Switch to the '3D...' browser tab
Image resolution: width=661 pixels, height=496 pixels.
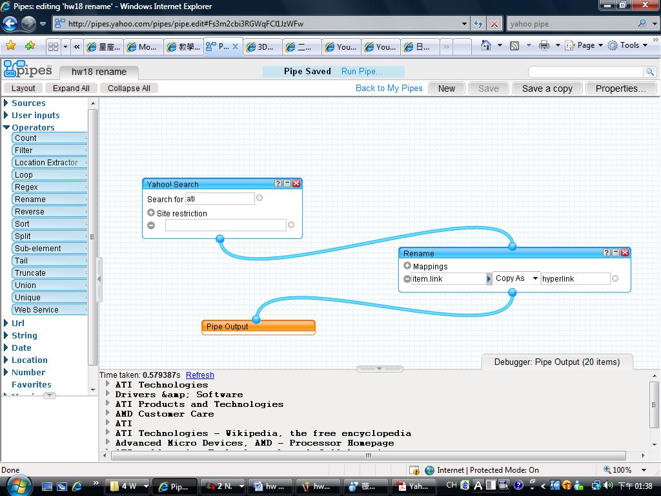pyautogui.click(x=261, y=46)
